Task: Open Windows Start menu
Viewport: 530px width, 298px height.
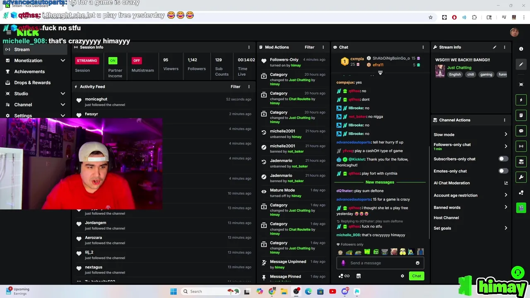Action: coord(173,291)
